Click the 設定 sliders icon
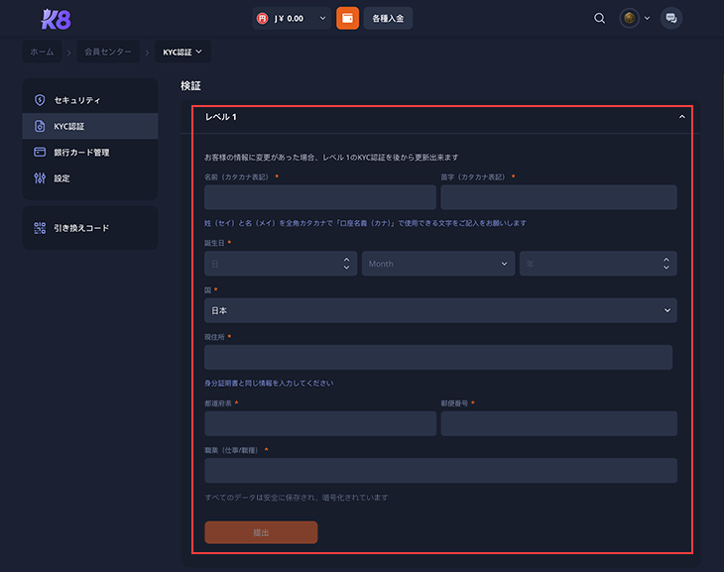The image size is (724, 572). click(40, 178)
